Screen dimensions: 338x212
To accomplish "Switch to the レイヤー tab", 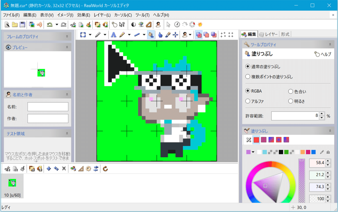I will pyautogui.click(x=269, y=34).
